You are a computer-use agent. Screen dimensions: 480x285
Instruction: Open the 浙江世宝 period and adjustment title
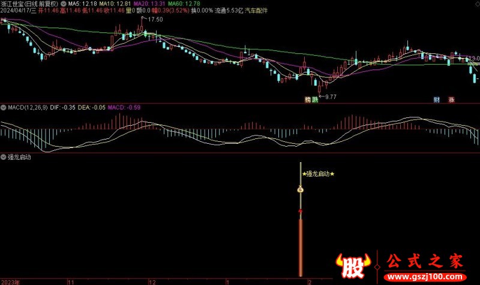[30, 4]
